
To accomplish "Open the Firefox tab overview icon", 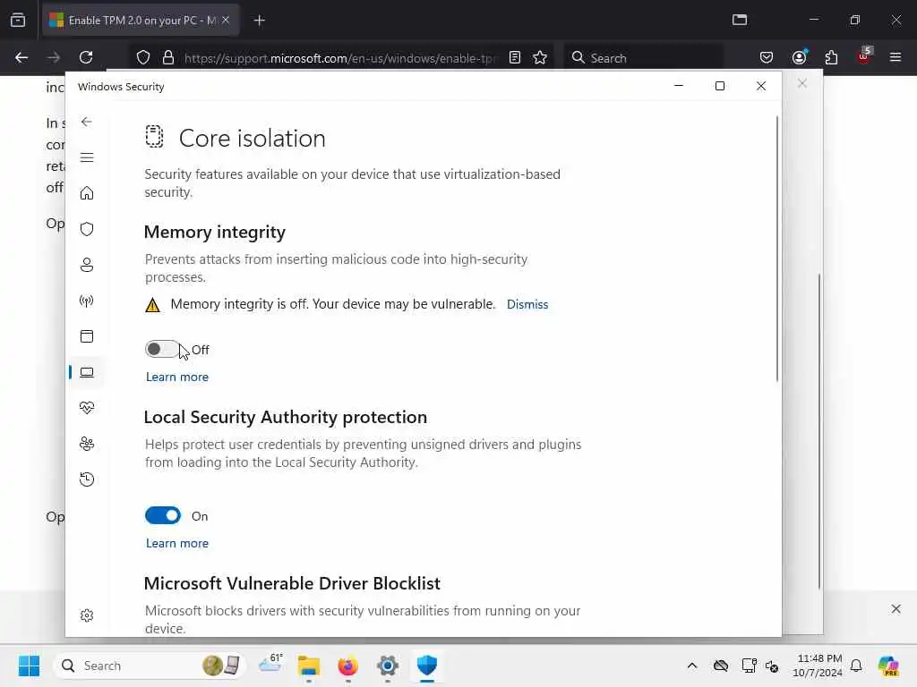I will (740, 20).
